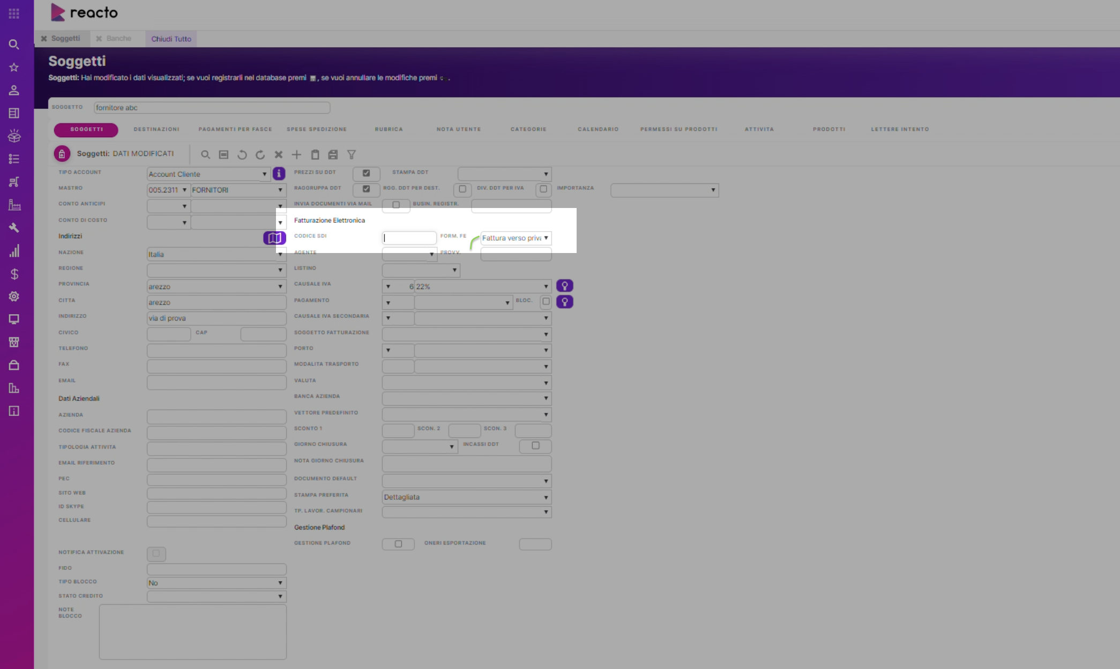Open the settings gear sidebar icon
Screen dimensions: 1120x669
click(14, 296)
